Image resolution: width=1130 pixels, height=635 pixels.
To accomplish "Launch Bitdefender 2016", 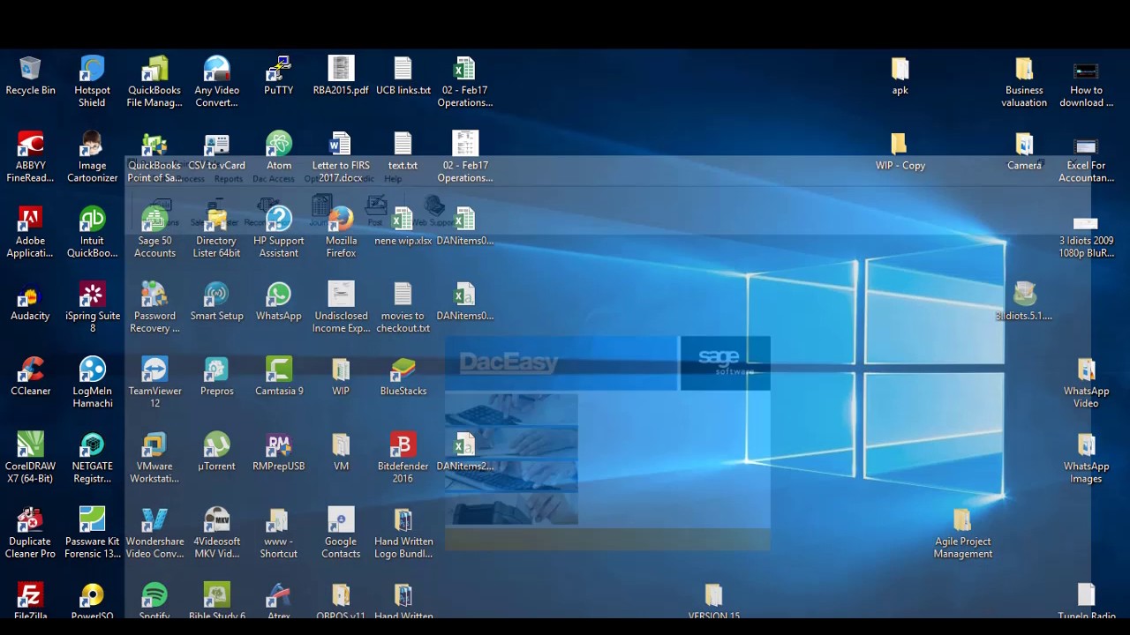I will 403,458.
